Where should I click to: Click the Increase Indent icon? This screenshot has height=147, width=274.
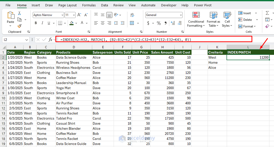(123, 23)
